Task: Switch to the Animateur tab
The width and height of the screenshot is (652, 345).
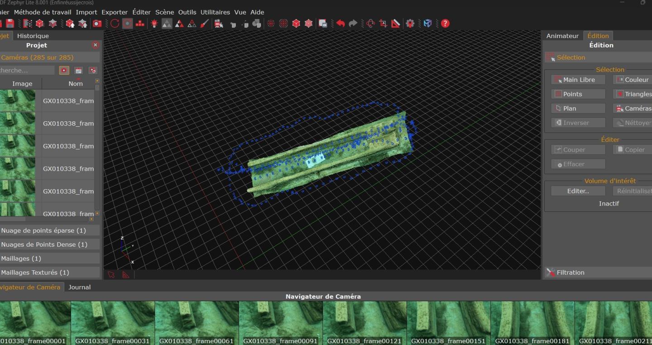Action: [x=562, y=36]
